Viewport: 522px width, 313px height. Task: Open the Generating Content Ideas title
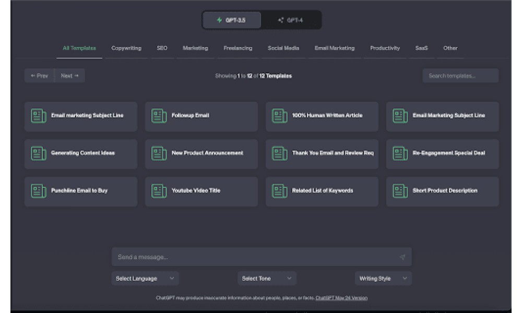pos(83,153)
